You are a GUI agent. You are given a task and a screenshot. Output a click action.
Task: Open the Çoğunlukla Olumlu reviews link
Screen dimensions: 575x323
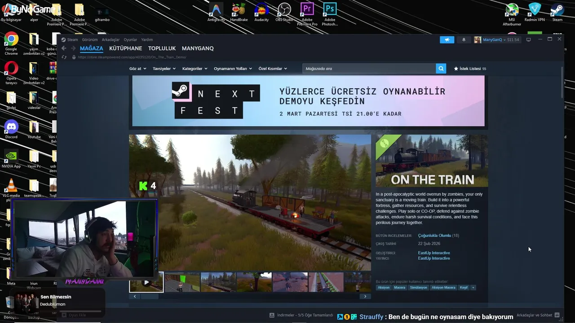pos(434,236)
